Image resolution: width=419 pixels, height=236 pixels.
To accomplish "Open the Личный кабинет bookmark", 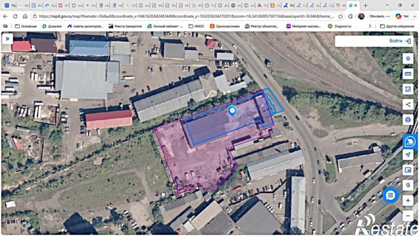I will (x=165, y=26).
